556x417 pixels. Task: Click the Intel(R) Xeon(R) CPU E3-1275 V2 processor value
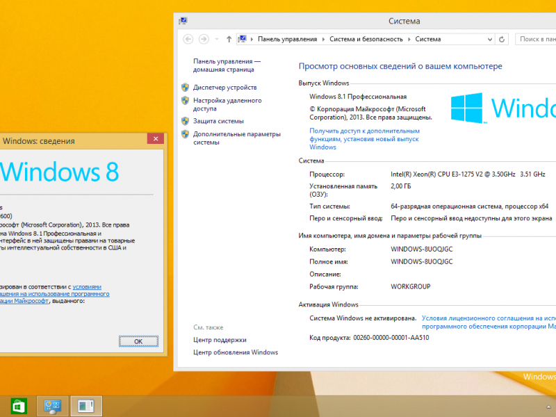tap(468, 174)
